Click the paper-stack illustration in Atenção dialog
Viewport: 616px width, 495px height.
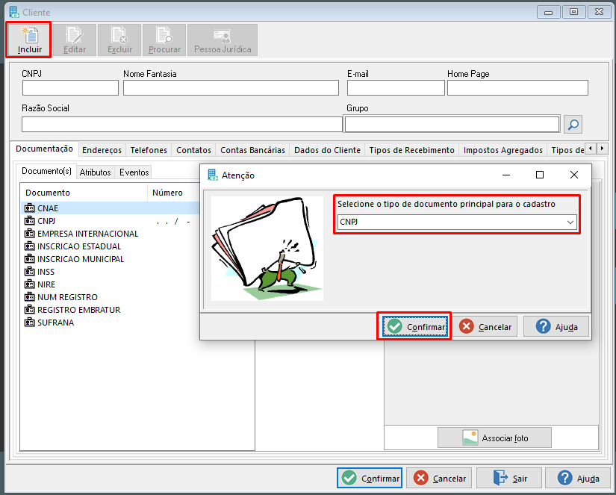pyautogui.click(x=267, y=249)
